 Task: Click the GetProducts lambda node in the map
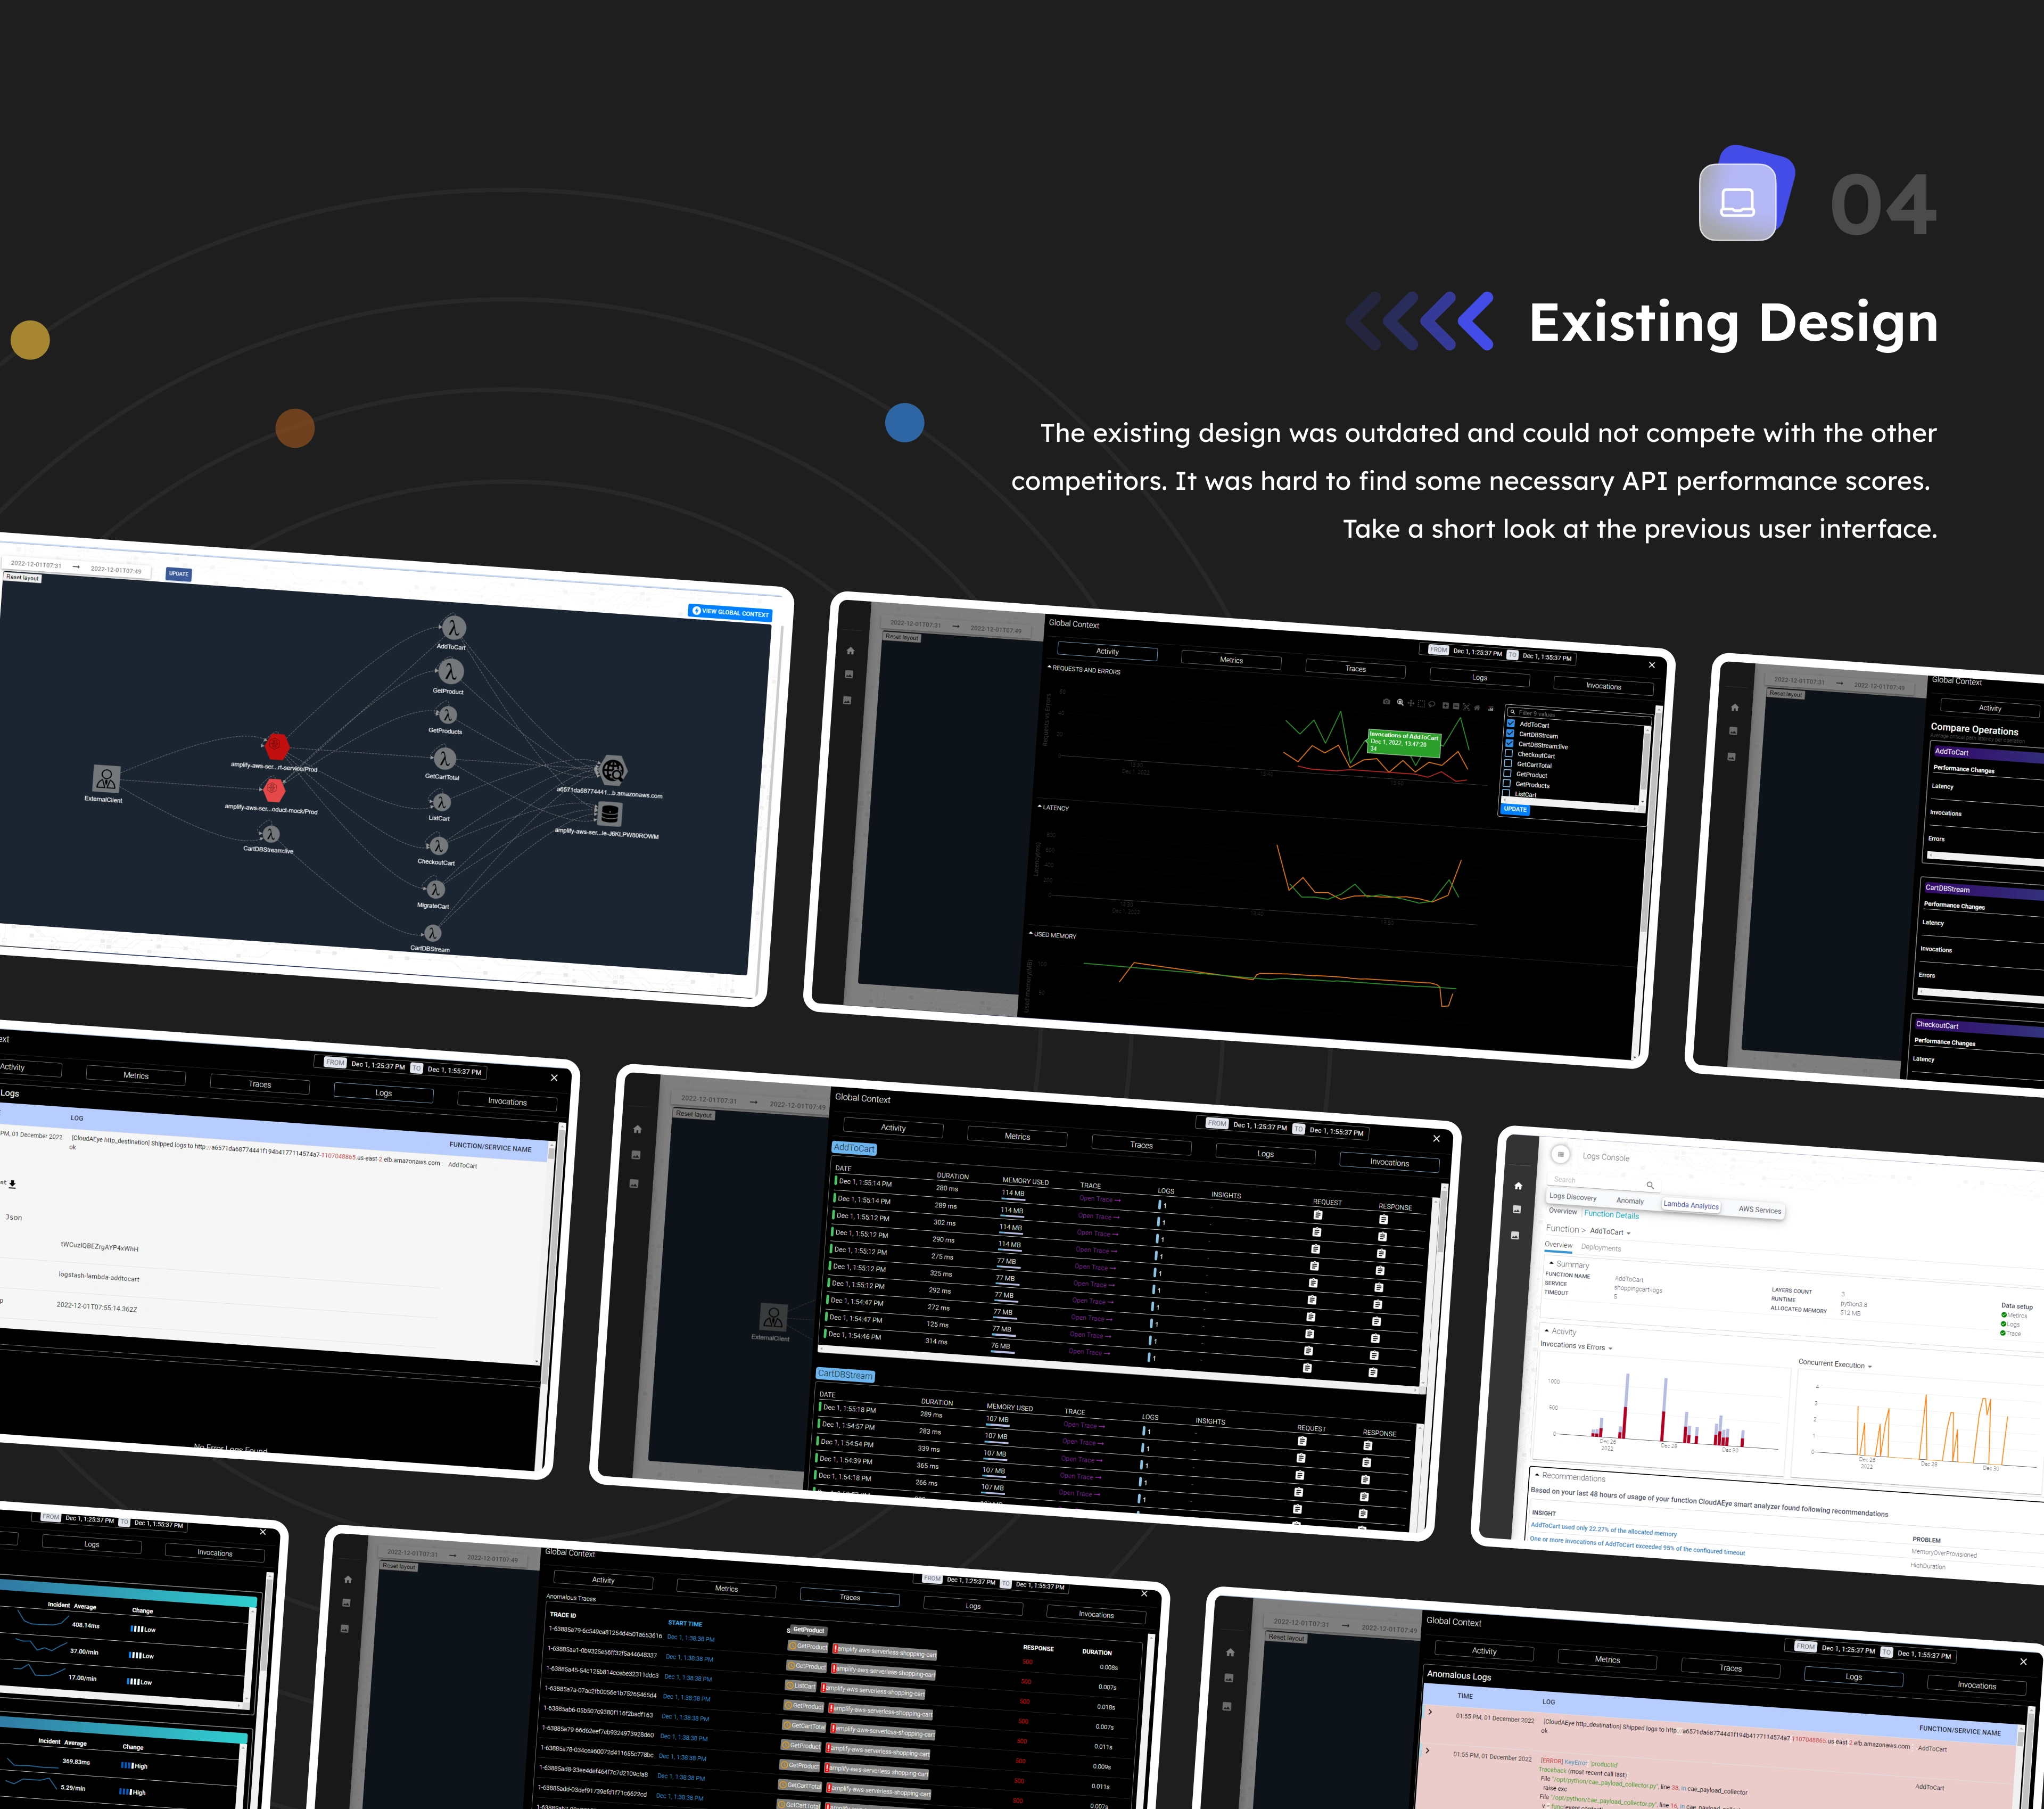coord(447,715)
